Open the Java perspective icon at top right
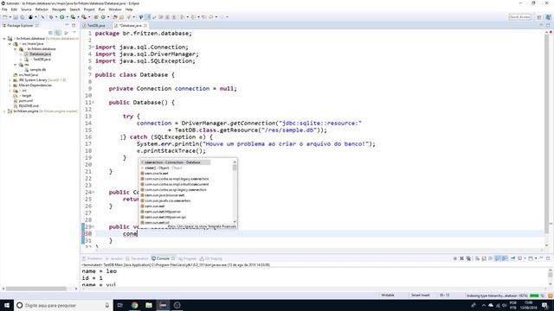The image size is (554, 311). 548,17
